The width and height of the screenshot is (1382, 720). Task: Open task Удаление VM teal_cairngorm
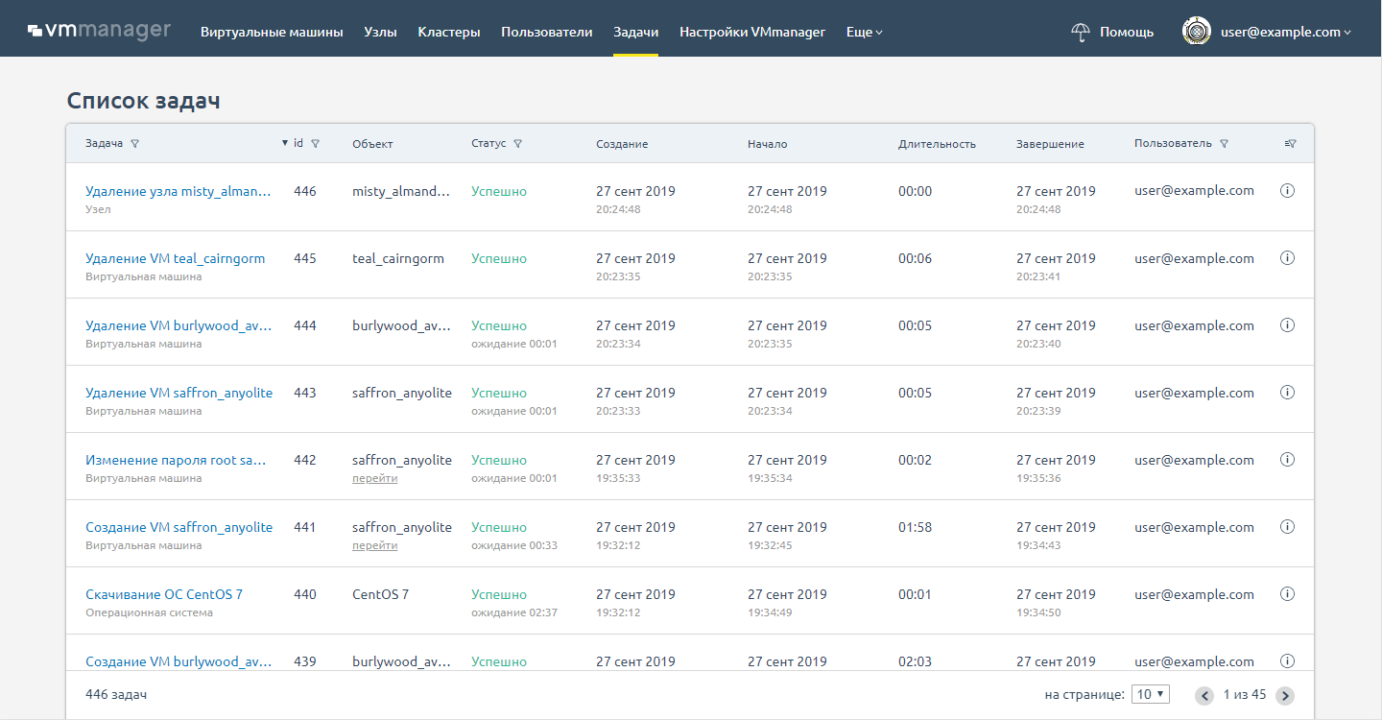tap(175, 258)
